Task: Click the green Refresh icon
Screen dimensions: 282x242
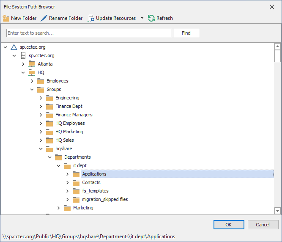Action: pos(151,18)
